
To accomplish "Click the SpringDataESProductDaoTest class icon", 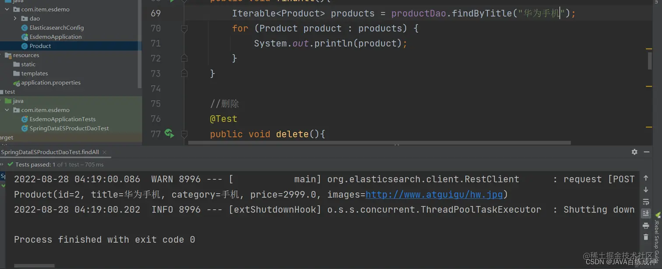I will coord(25,128).
